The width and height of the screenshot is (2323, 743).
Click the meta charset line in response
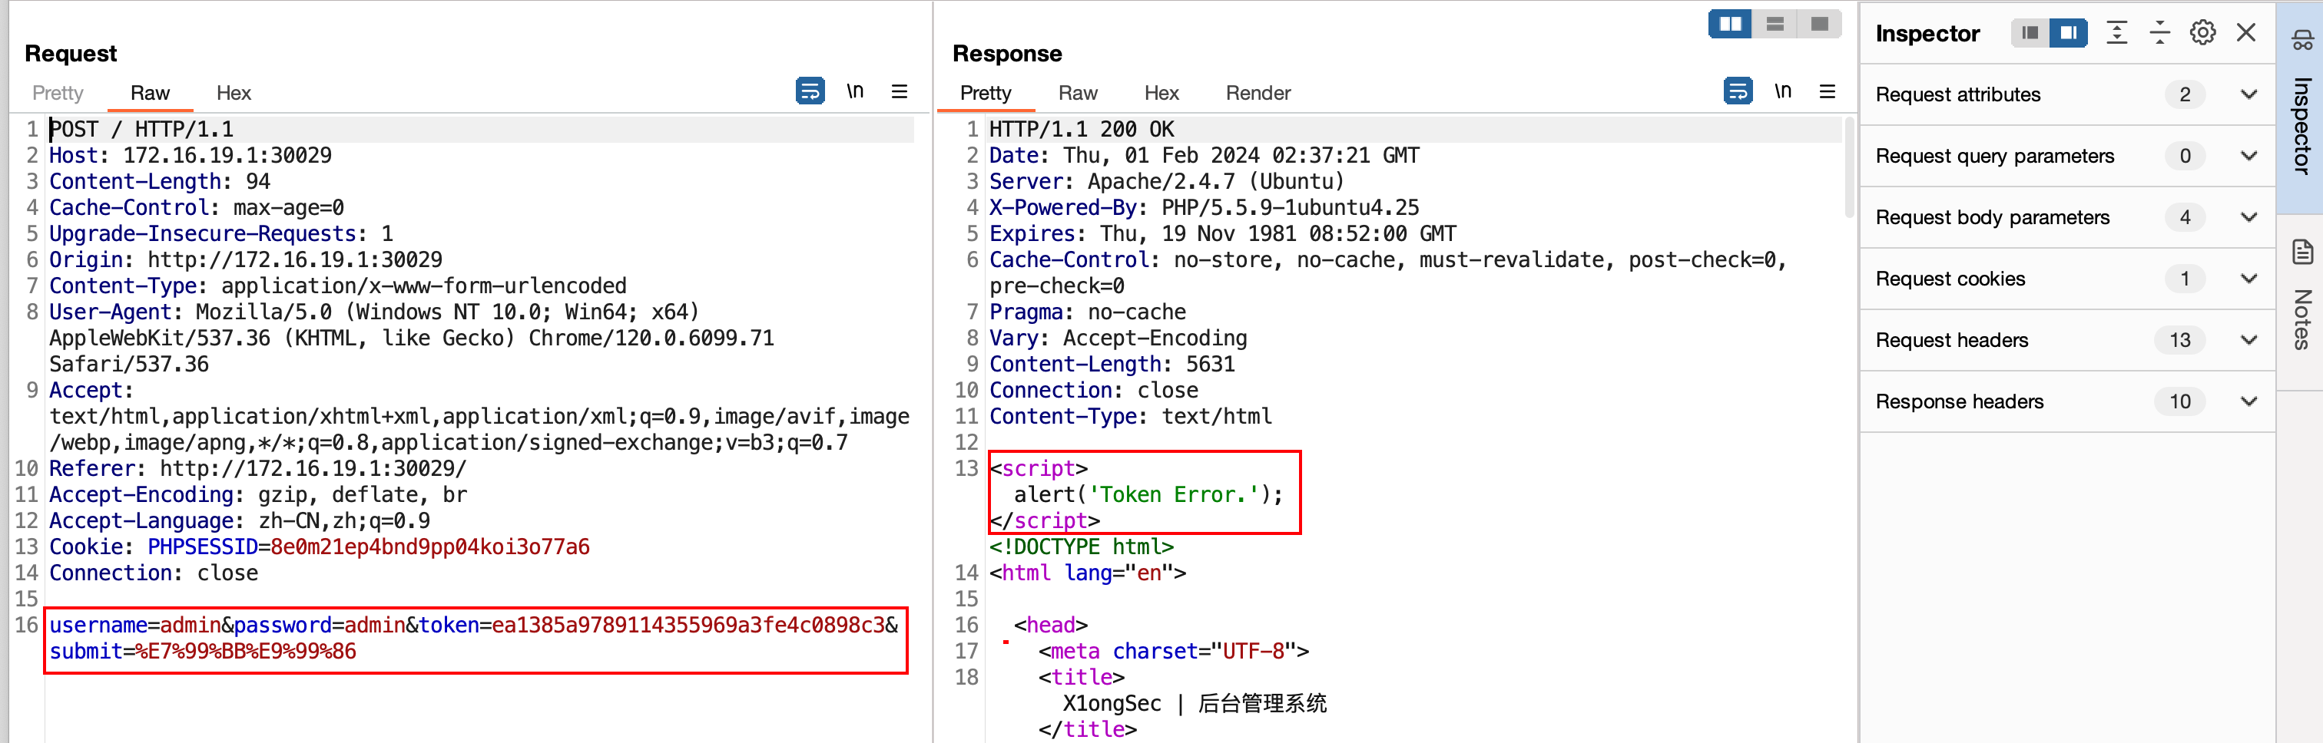point(1173,651)
